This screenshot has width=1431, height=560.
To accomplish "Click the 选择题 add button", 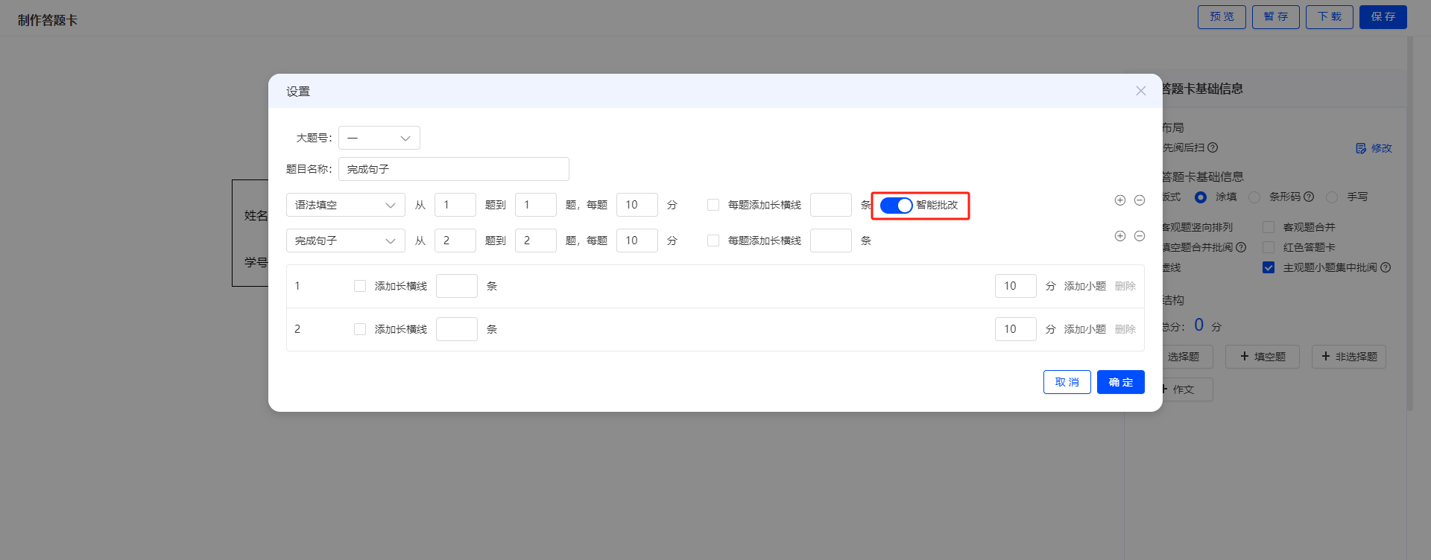I will 1187,357.
